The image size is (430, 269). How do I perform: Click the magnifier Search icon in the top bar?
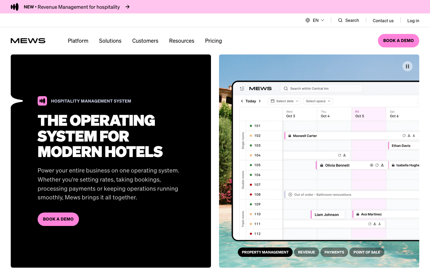(x=340, y=20)
